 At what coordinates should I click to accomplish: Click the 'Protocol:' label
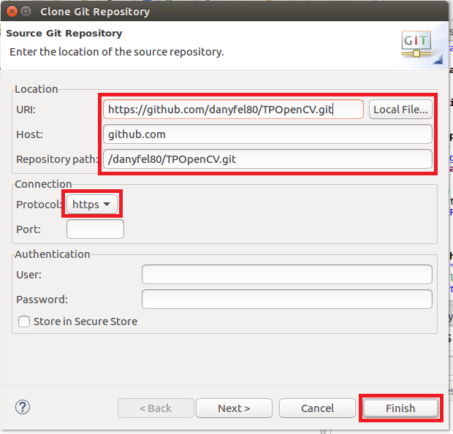coord(39,205)
